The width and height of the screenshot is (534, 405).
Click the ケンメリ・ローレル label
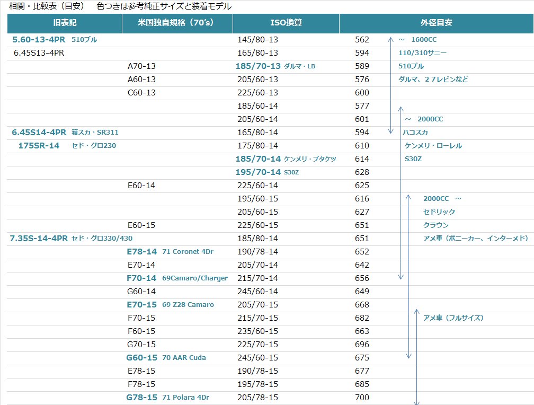[x=433, y=146]
